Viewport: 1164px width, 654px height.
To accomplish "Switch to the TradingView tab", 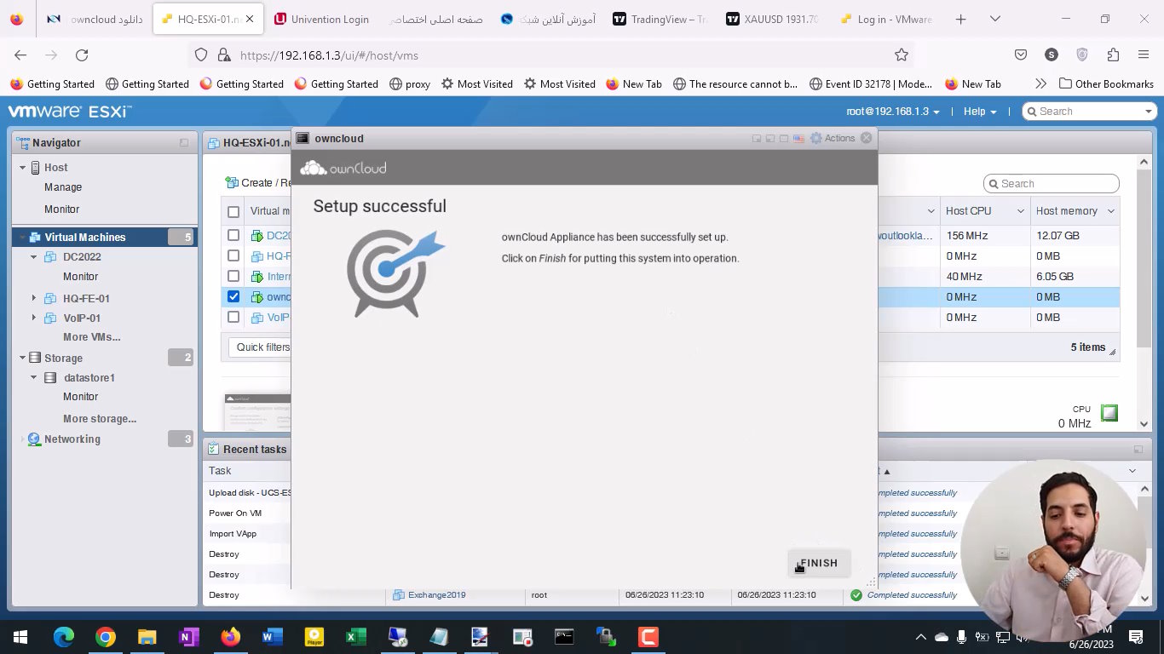I will coord(660,19).
